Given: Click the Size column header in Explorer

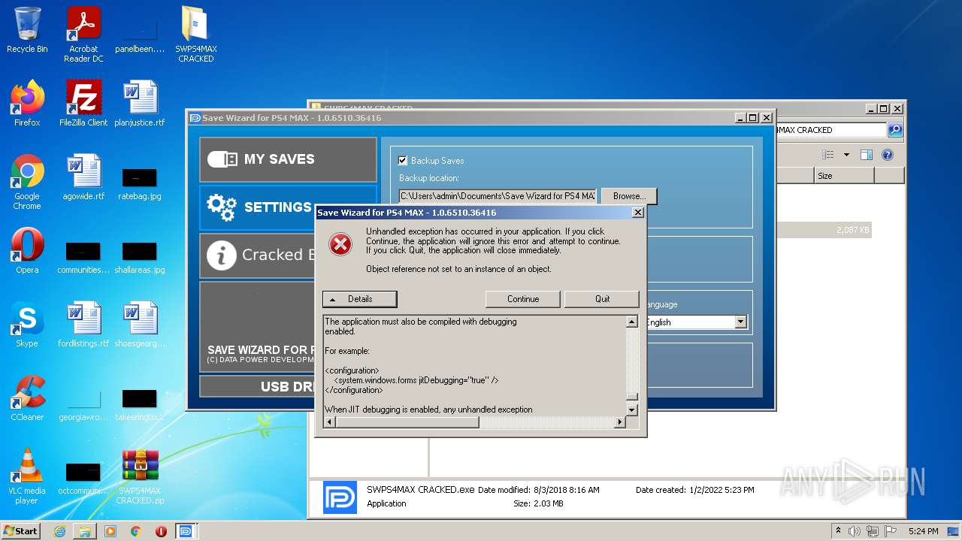Looking at the screenshot, I should [844, 175].
